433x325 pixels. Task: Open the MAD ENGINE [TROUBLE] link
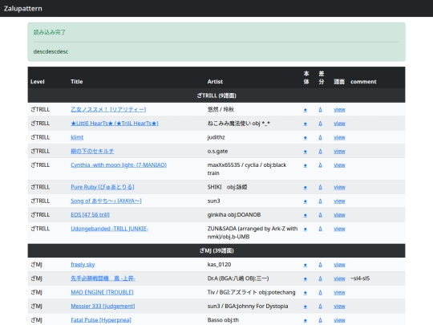[102, 292]
